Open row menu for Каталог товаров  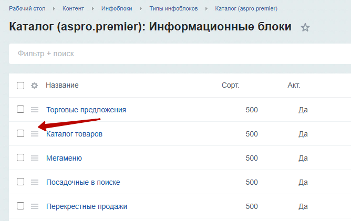point(35,134)
